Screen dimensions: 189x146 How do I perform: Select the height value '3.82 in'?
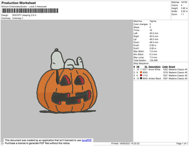184,8
